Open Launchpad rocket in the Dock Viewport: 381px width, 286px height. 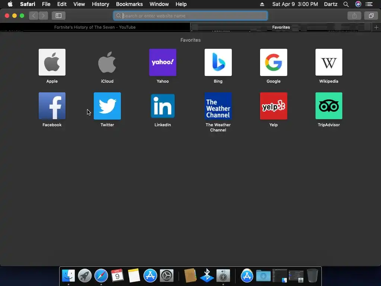point(84,276)
